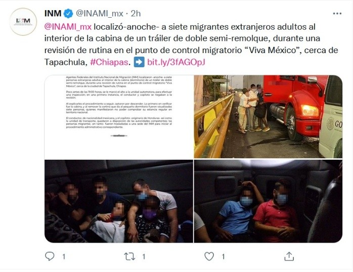Image resolution: width=353 pixels, height=272 pixels.
Task: Open the photo of two masked men seated
Action: coord(268,201)
